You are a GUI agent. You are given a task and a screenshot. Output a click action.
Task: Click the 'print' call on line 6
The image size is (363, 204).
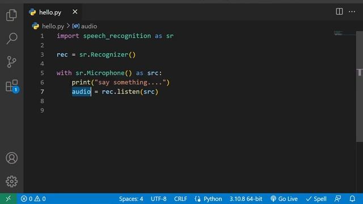tap(81, 83)
